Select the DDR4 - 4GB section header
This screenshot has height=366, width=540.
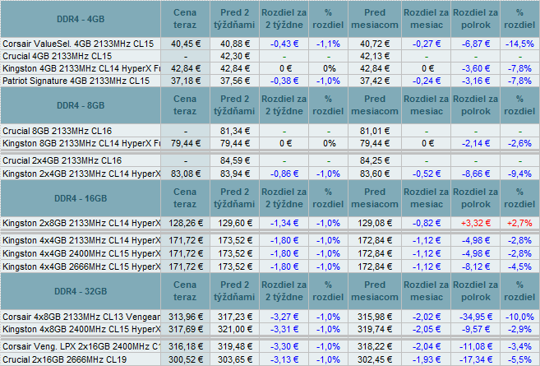click(81, 19)
